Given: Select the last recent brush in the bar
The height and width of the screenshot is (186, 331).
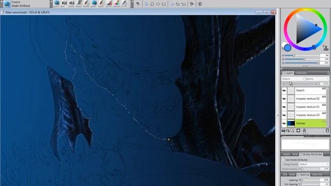Looking at the screenshot, I should pos(124,4).
